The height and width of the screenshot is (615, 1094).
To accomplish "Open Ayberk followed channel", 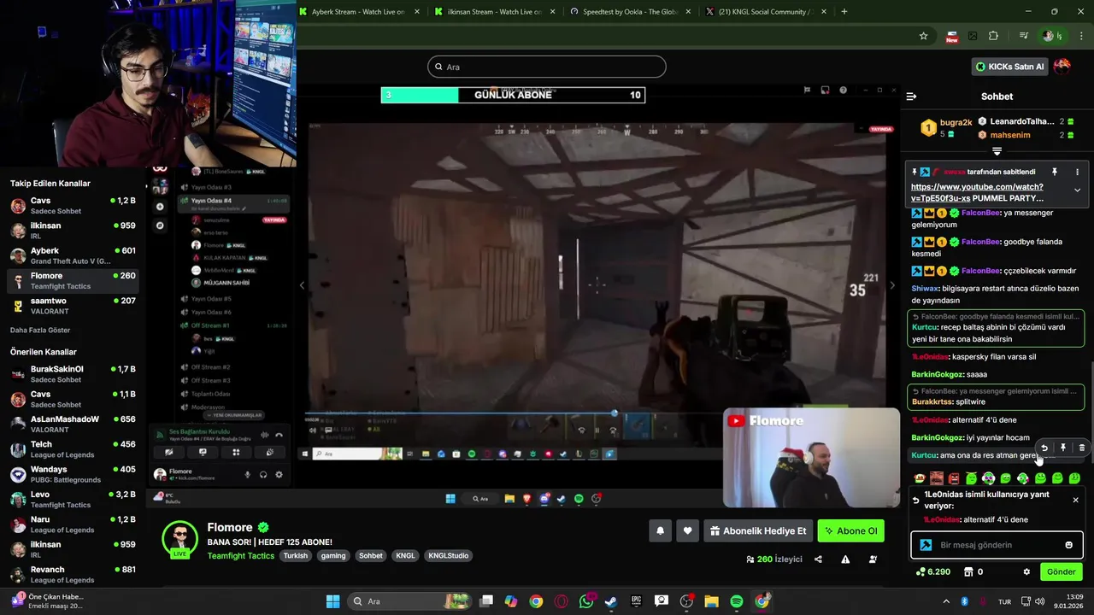I will point(73,255).
